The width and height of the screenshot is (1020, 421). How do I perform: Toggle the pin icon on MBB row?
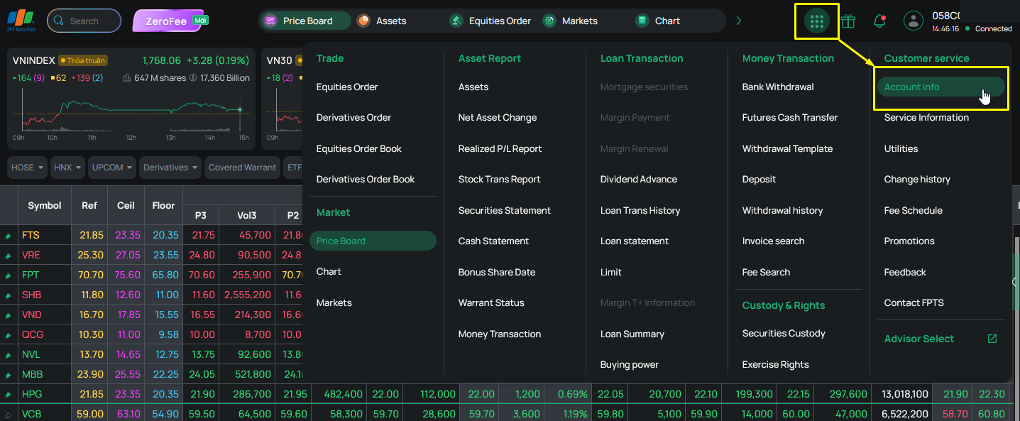coord(9,375)
